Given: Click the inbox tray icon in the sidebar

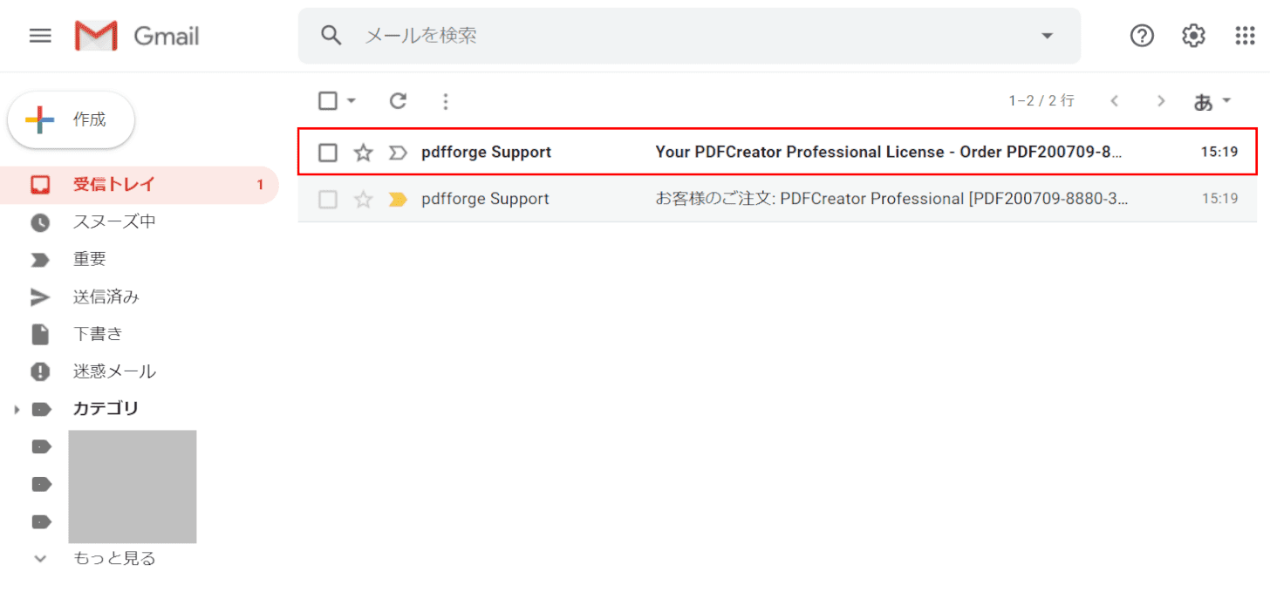Looking at the screenshot, I should pos(40,185).
